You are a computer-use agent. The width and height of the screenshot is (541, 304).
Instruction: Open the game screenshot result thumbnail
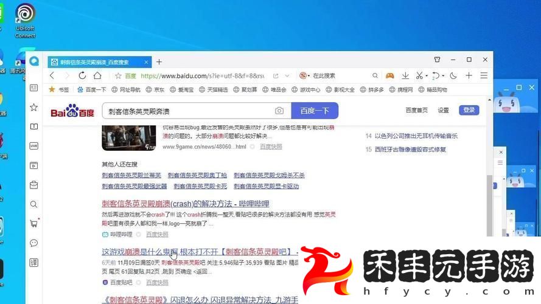(128, 138)
